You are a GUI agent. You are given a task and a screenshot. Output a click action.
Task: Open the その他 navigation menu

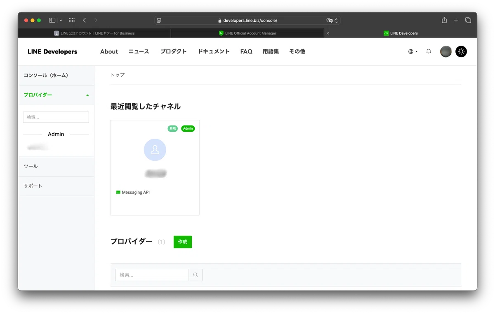297,51
